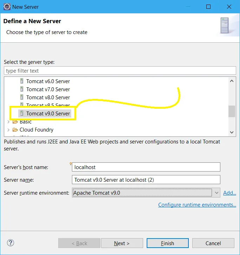Open Server runtime environment dropdown

146,193
